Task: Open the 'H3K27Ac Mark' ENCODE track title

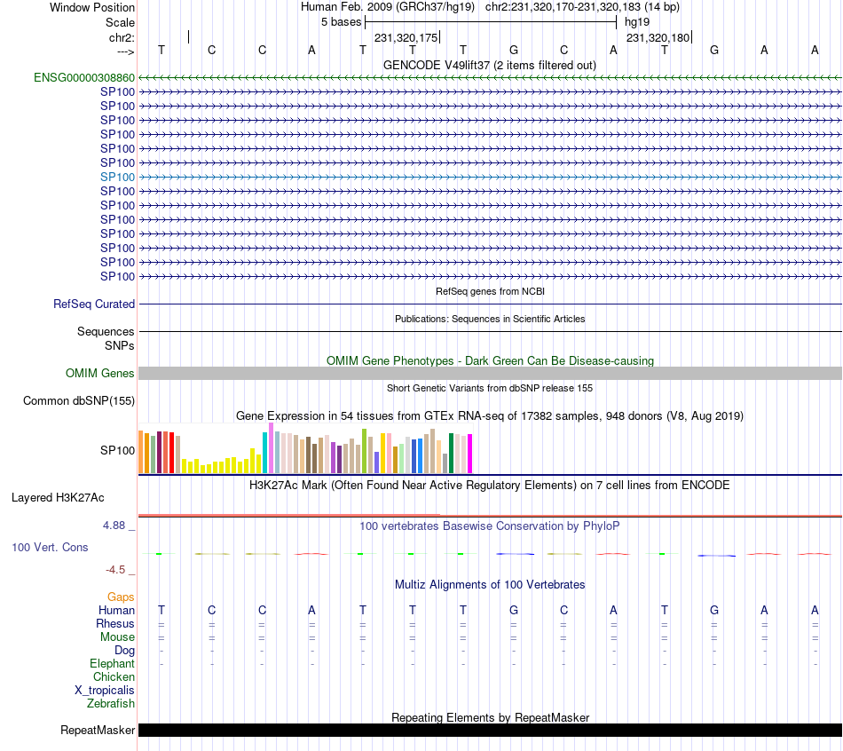Action: click(x=489, y=486)
